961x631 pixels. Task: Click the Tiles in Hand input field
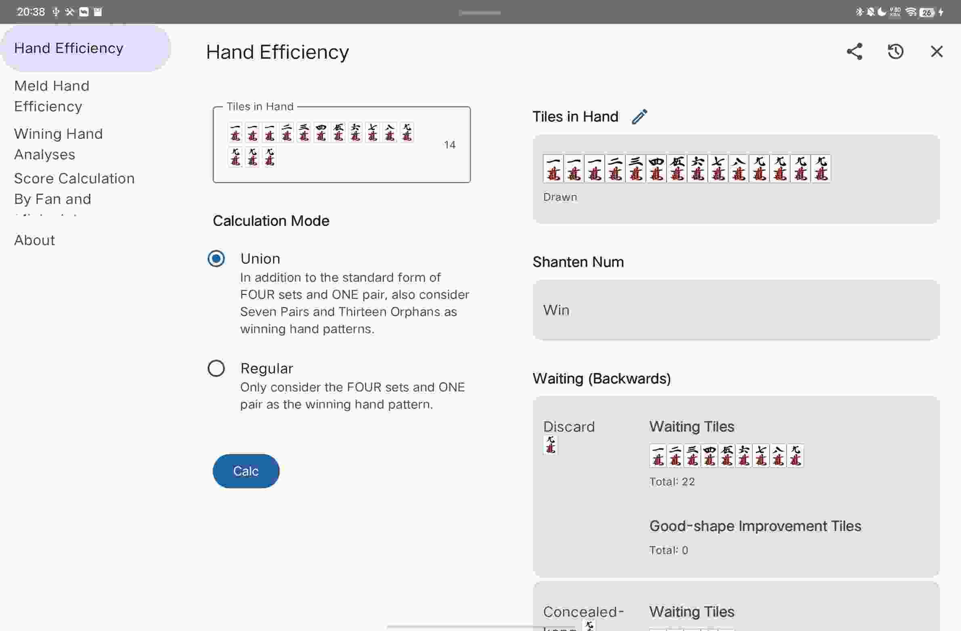341,144
